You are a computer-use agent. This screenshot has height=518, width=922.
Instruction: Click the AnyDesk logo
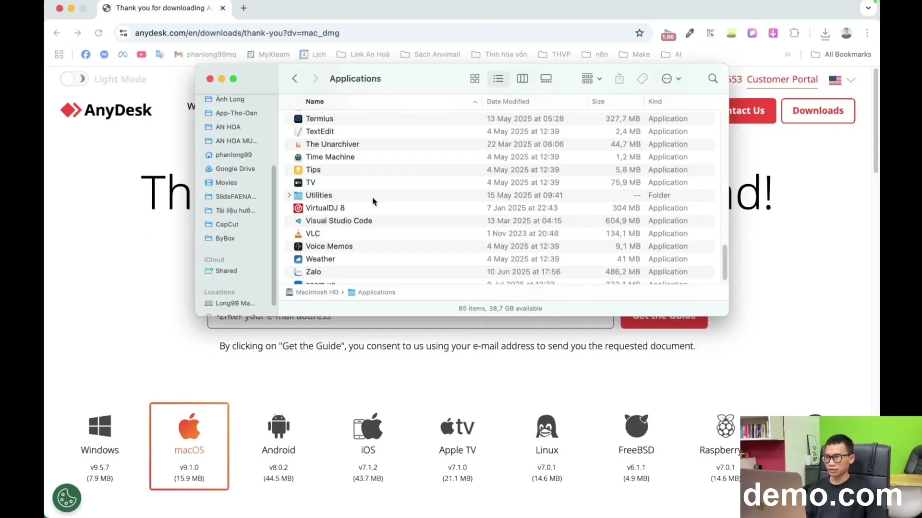(106, 110)
